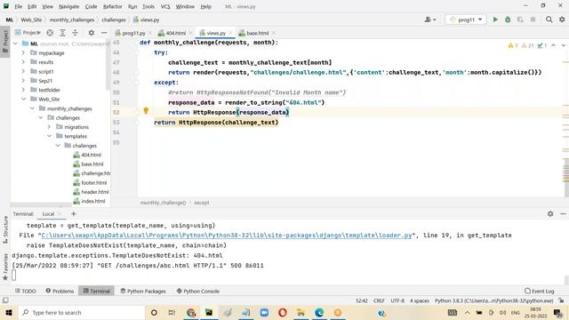Open PyCharm icon on taskbar
569x320 pixels.
[209, 312]
